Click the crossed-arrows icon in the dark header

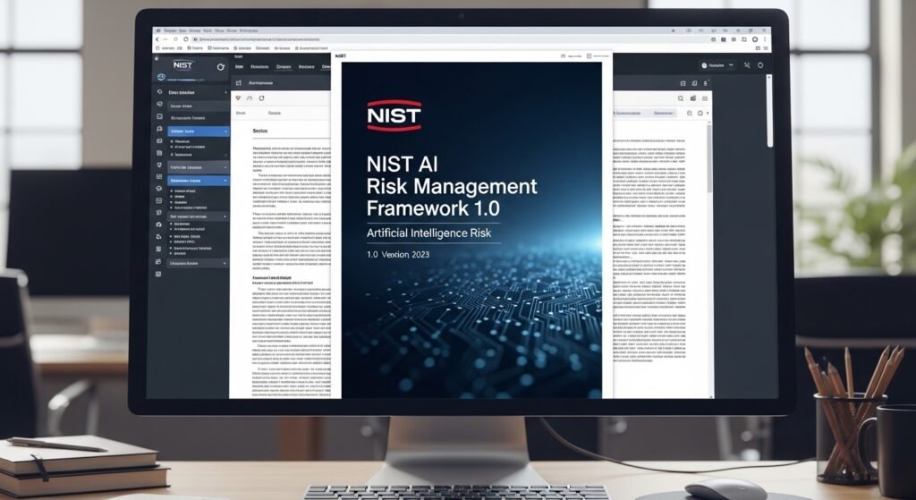(x=747, y=65)
